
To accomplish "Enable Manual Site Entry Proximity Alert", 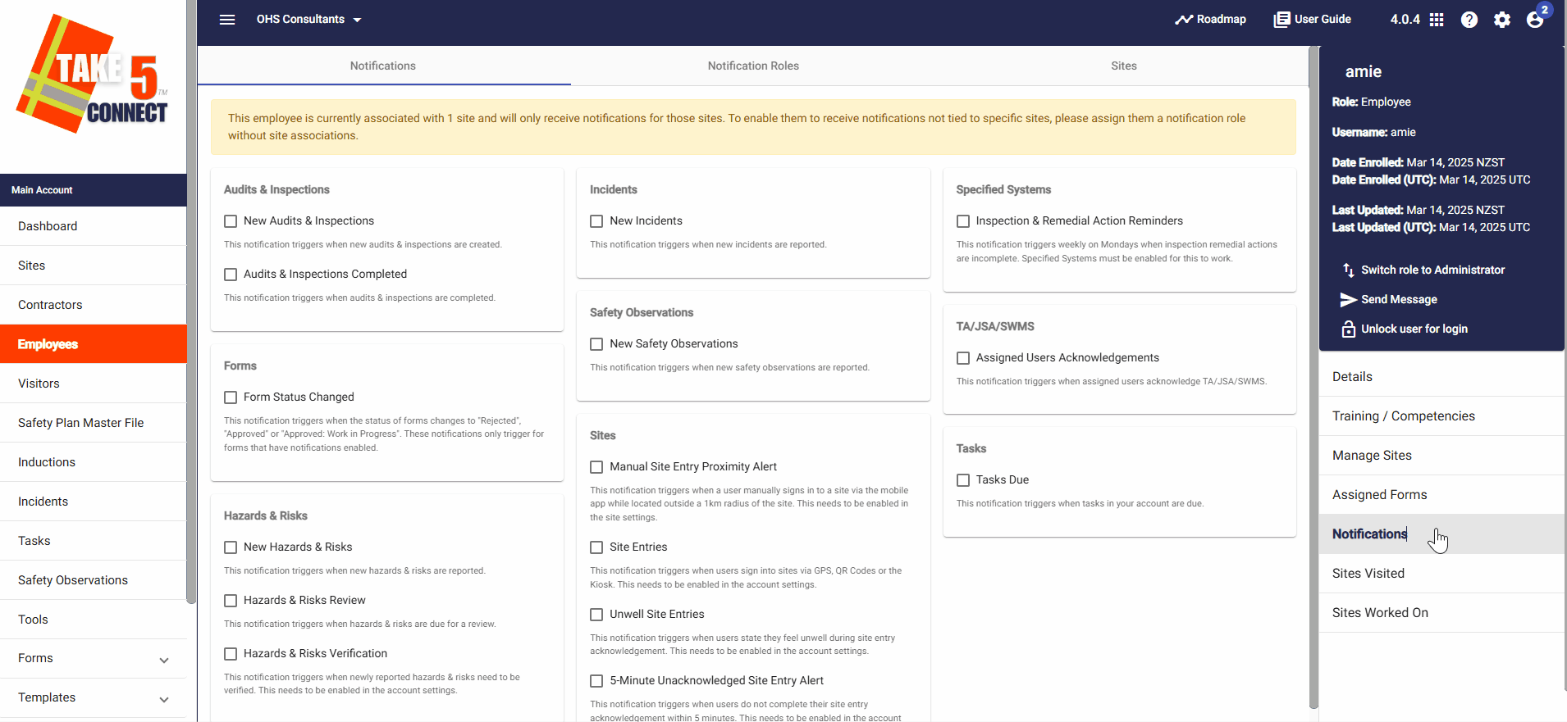I will 596,467.
